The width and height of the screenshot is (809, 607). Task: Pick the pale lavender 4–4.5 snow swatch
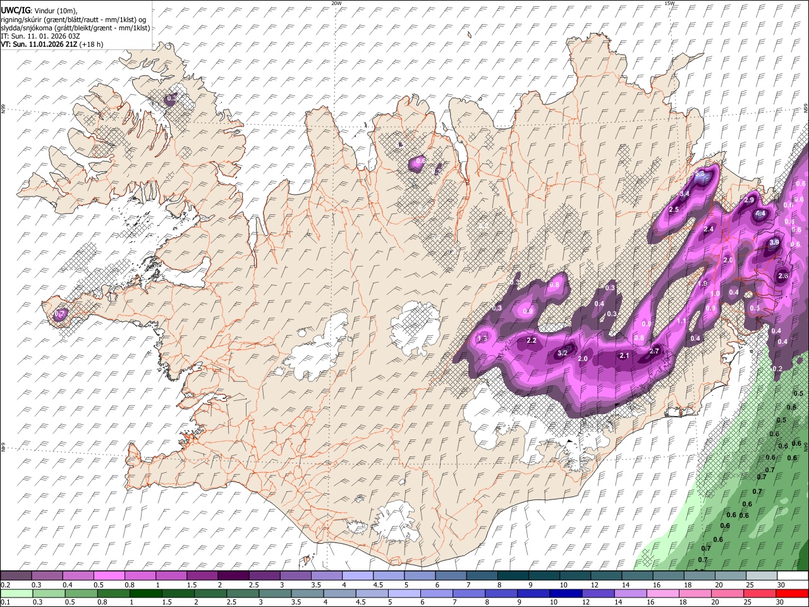tap(358, 575)
